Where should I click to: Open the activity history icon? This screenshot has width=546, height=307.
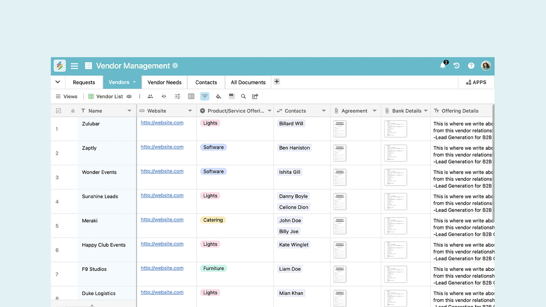click(x=457, y=66)
